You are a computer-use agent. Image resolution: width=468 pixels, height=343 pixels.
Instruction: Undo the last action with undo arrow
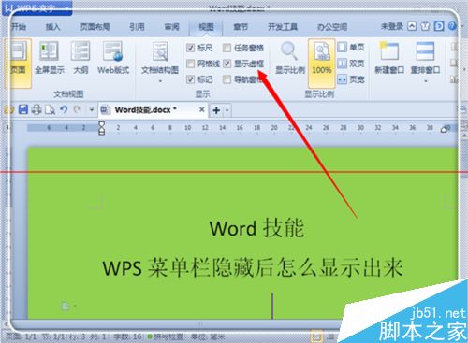(64, 109)
